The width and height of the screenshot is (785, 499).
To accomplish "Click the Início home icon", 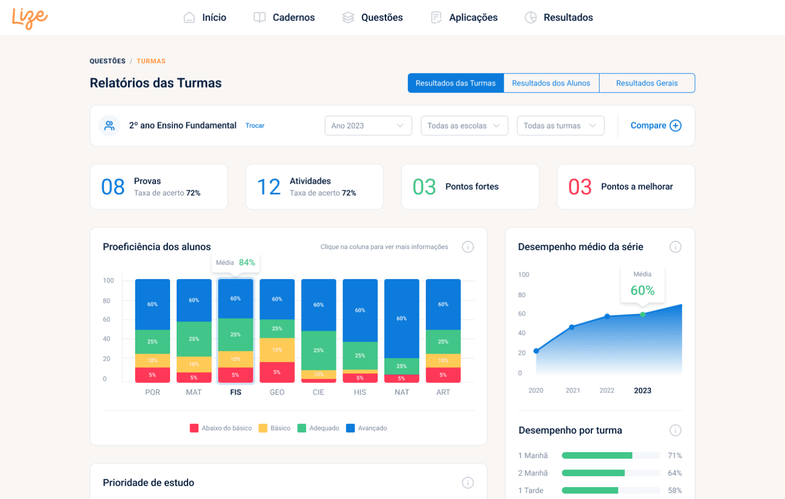I will 189,17.
